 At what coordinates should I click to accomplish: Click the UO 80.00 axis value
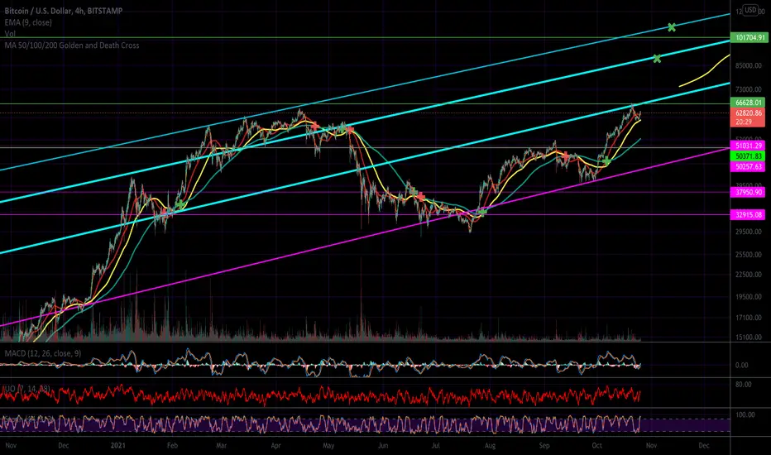[744, 385]
